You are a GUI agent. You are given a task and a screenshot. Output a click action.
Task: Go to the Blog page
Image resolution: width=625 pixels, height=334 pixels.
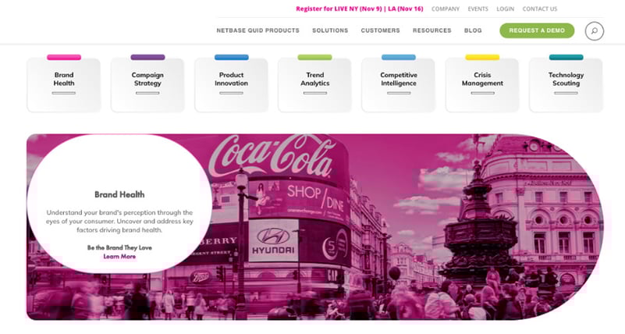(x=473, y=30)
